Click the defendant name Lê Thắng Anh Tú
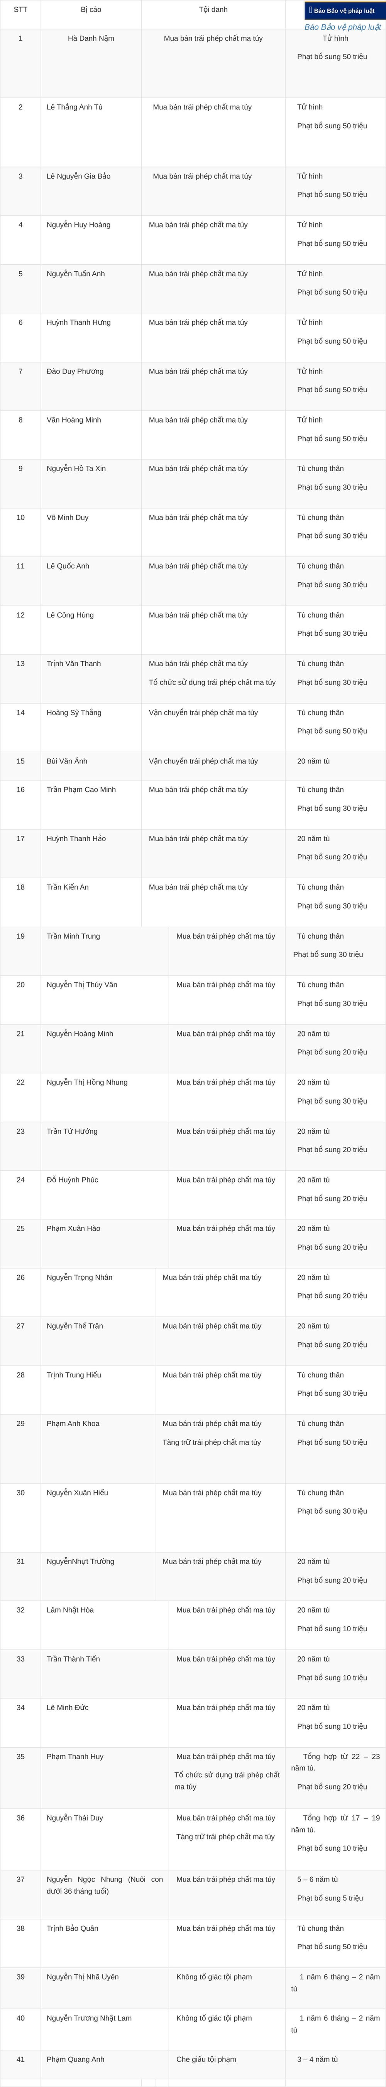 [x=74, y=107]
